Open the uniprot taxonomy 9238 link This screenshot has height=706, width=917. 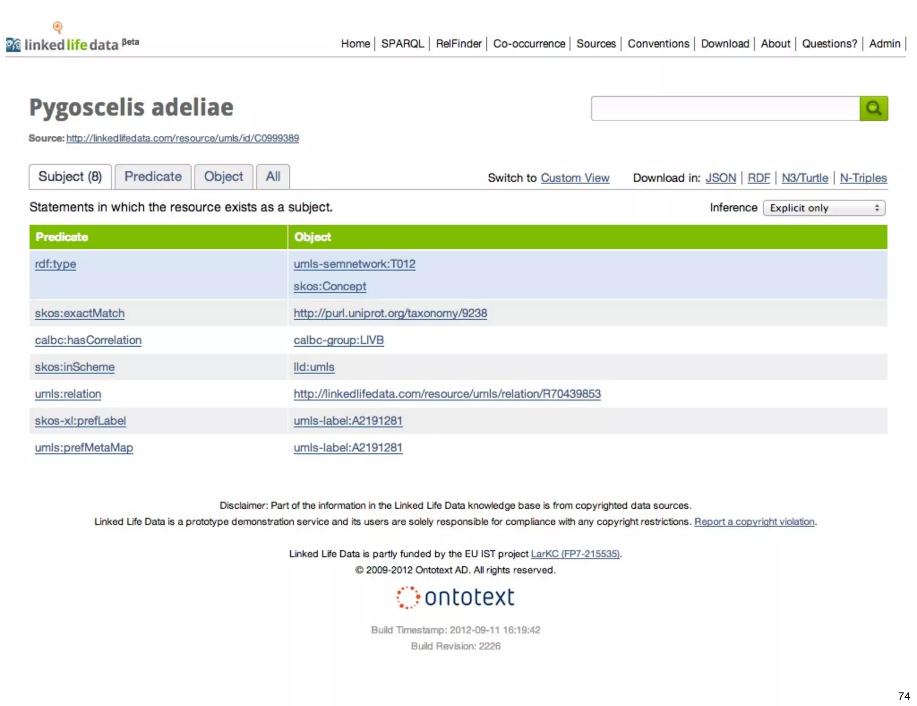tap(390, 313)
